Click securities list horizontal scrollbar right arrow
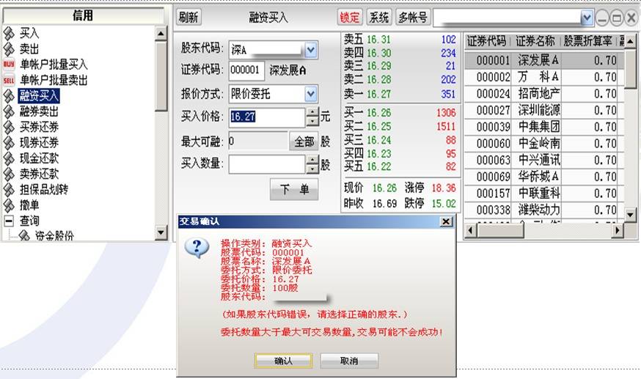The height and width of the screenshot is (379, 641). (x=617, y=230)
